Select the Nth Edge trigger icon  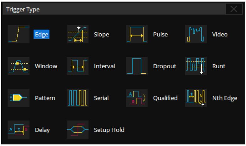click(196, 98)
